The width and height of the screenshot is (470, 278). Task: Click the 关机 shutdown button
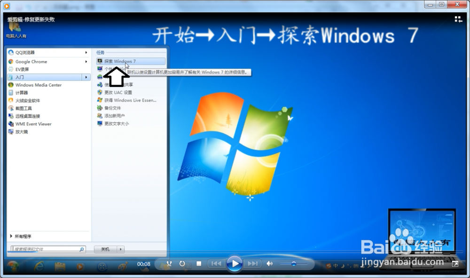(105, 249)
